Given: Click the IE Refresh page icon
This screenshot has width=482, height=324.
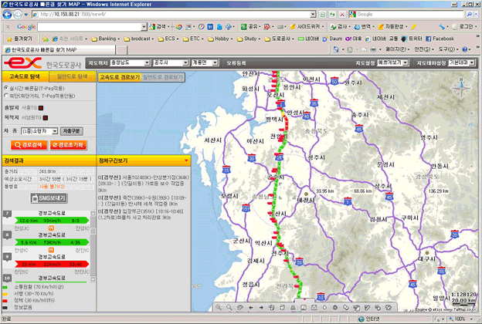Looking at the screenshot, I should [331, 14].
